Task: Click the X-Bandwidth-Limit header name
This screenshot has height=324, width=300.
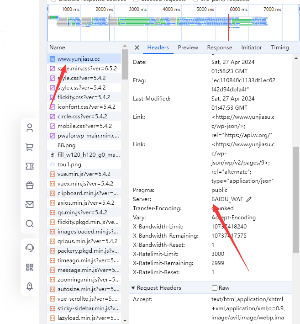Action: (x=158, y=227)
